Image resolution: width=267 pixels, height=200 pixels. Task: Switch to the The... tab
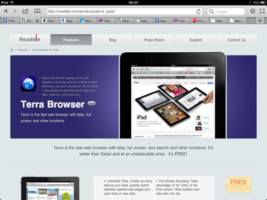point(50,21)
